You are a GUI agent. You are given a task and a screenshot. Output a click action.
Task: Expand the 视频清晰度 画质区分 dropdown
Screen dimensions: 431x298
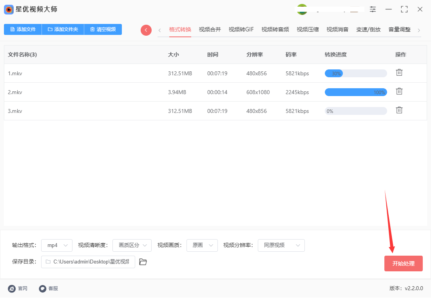click(x=132, y=245)
